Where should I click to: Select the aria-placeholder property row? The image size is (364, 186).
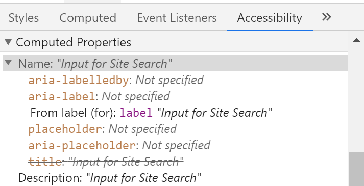[119, 145]
